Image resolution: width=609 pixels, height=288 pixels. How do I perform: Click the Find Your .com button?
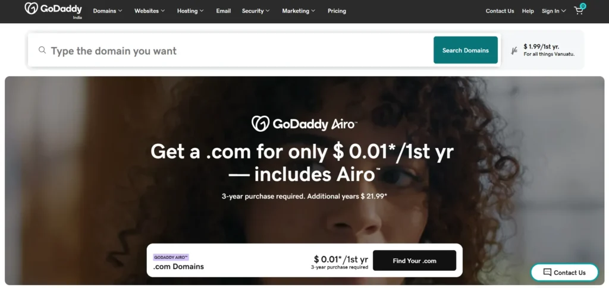[415, 261]
